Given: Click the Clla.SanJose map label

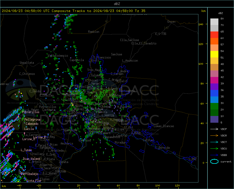Looking at the screenshot, I should pyautogui.click(x=129, y=40).
